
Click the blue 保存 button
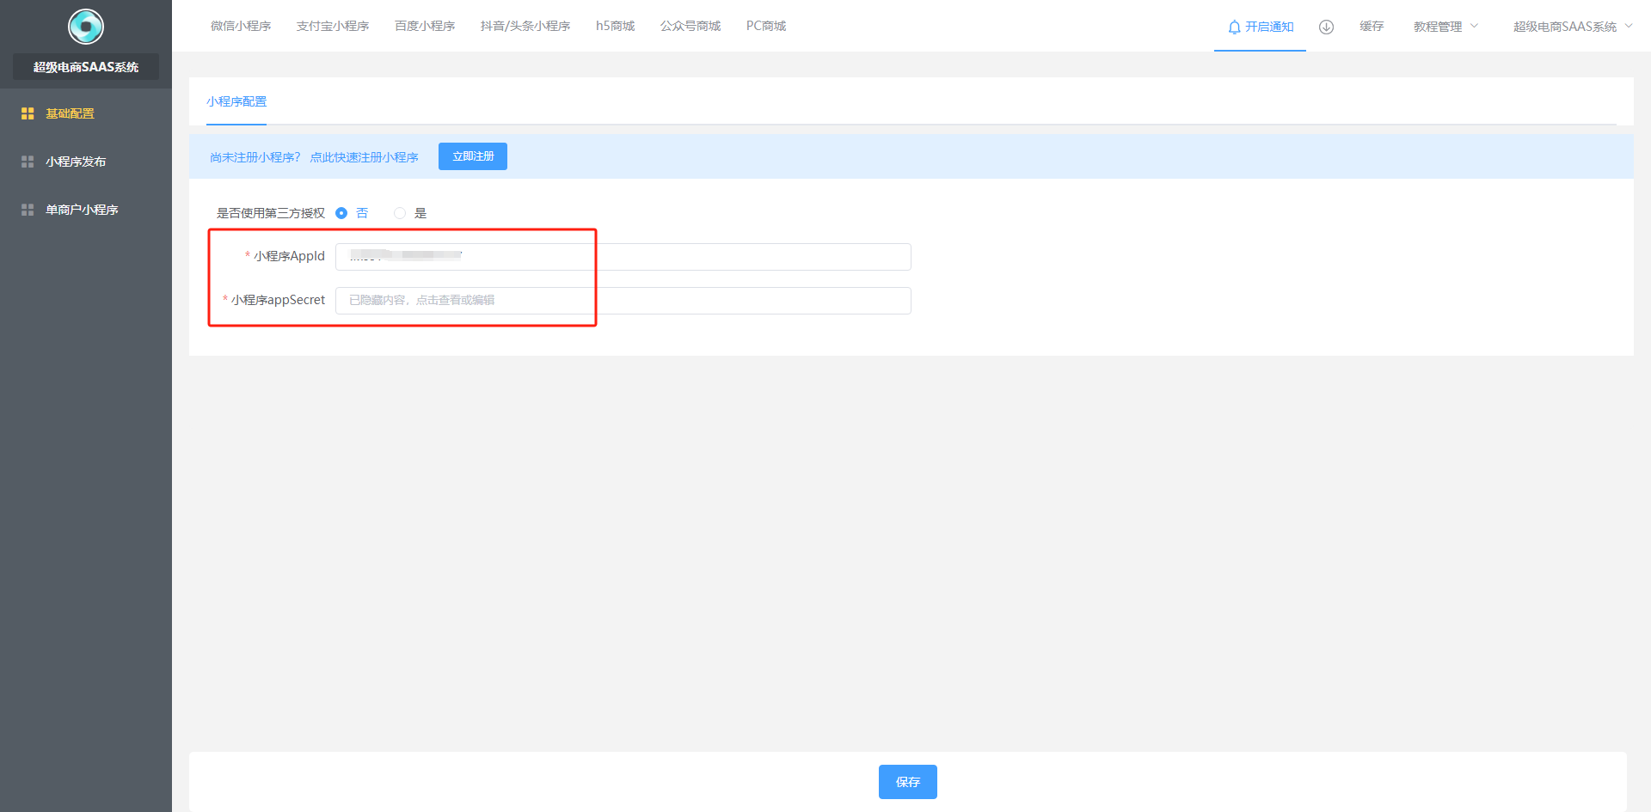tap(907, 782)
